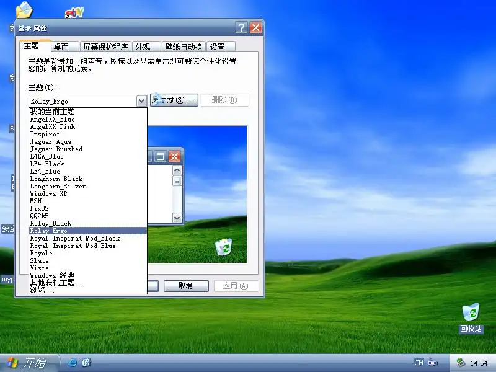Choose Jaguar Aqua theme

click(88, 142)
